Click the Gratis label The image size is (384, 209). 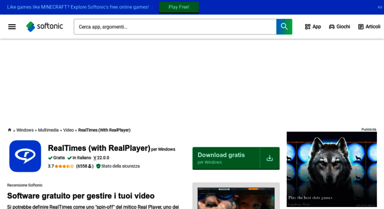(x=56, y=158)
